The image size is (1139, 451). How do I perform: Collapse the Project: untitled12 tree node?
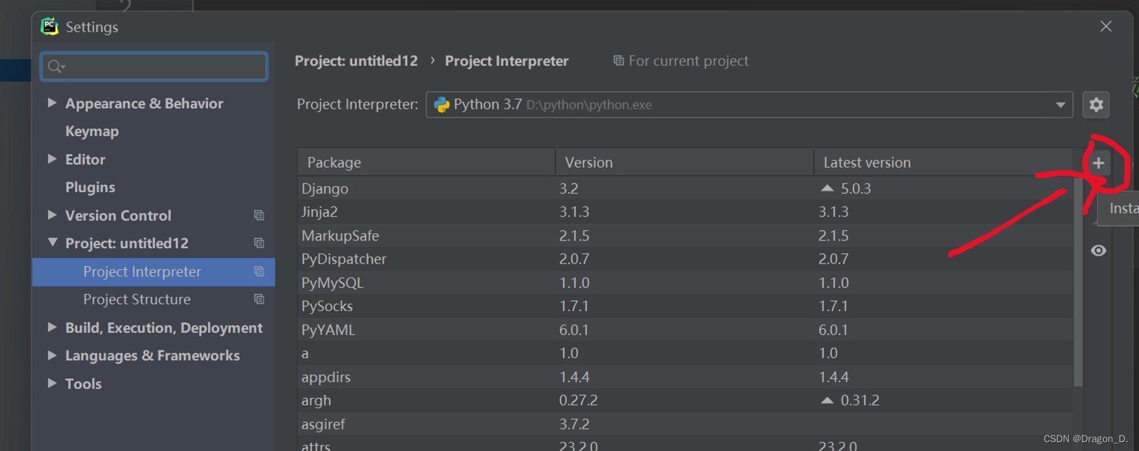coord(52,242)
